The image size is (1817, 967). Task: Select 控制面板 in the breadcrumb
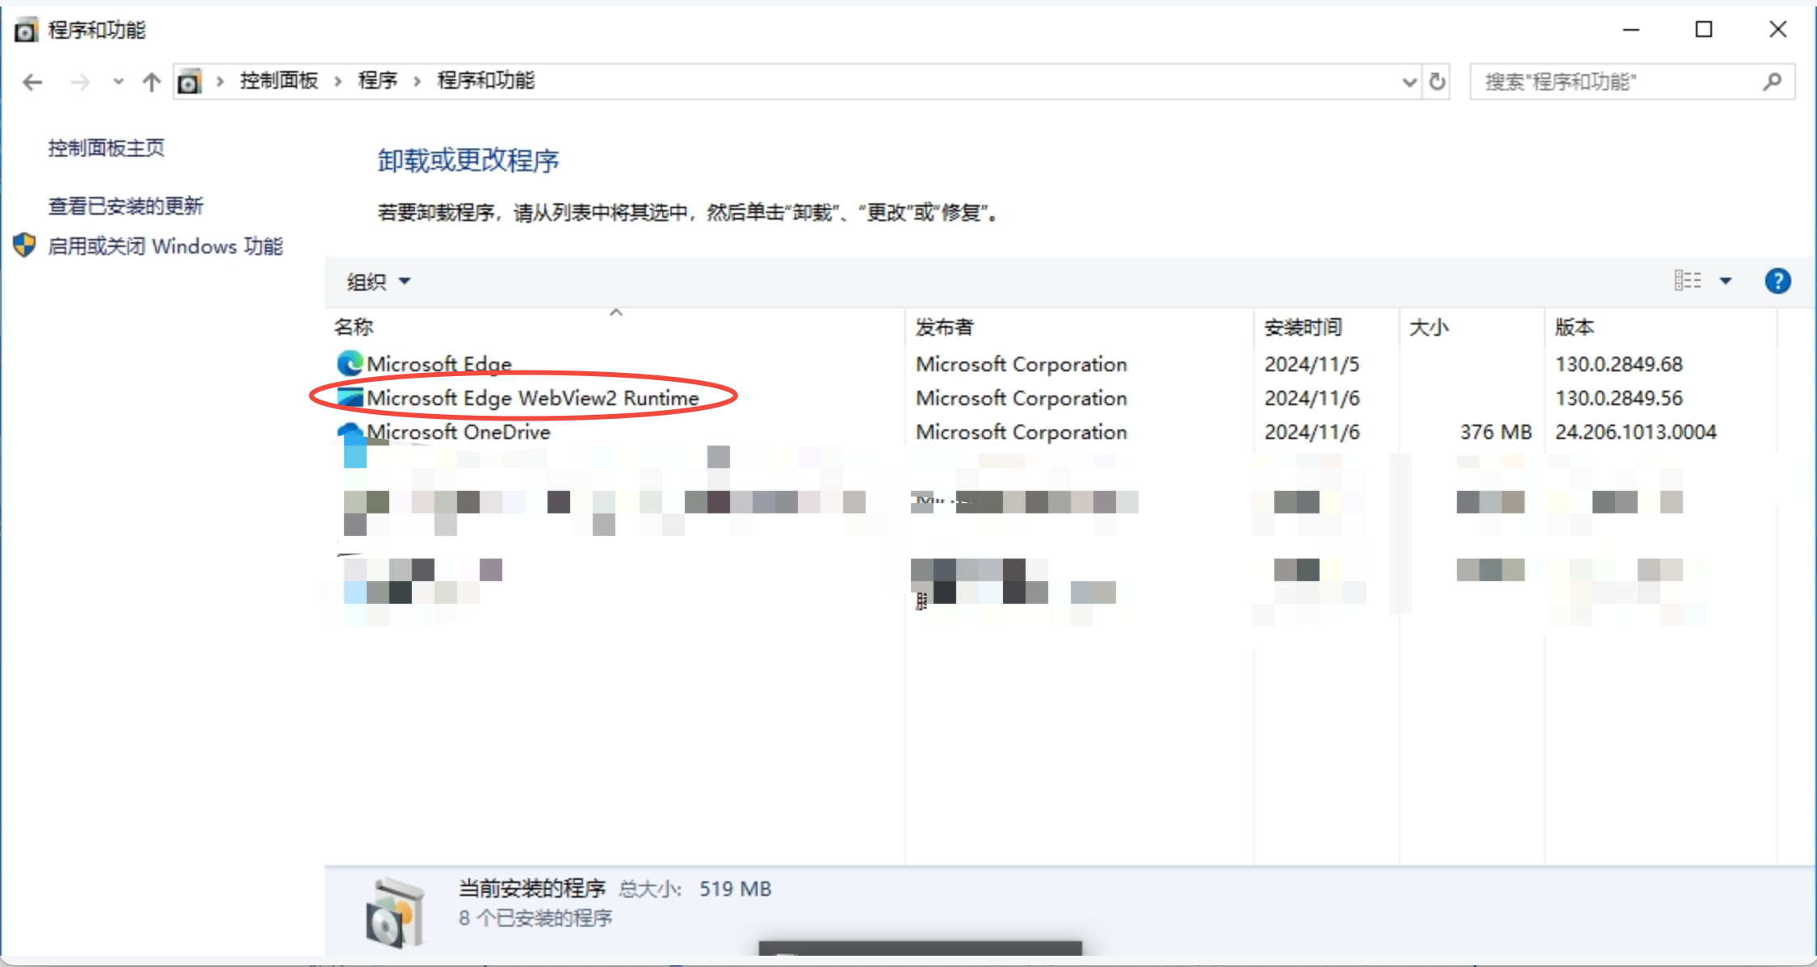point(279,81)
